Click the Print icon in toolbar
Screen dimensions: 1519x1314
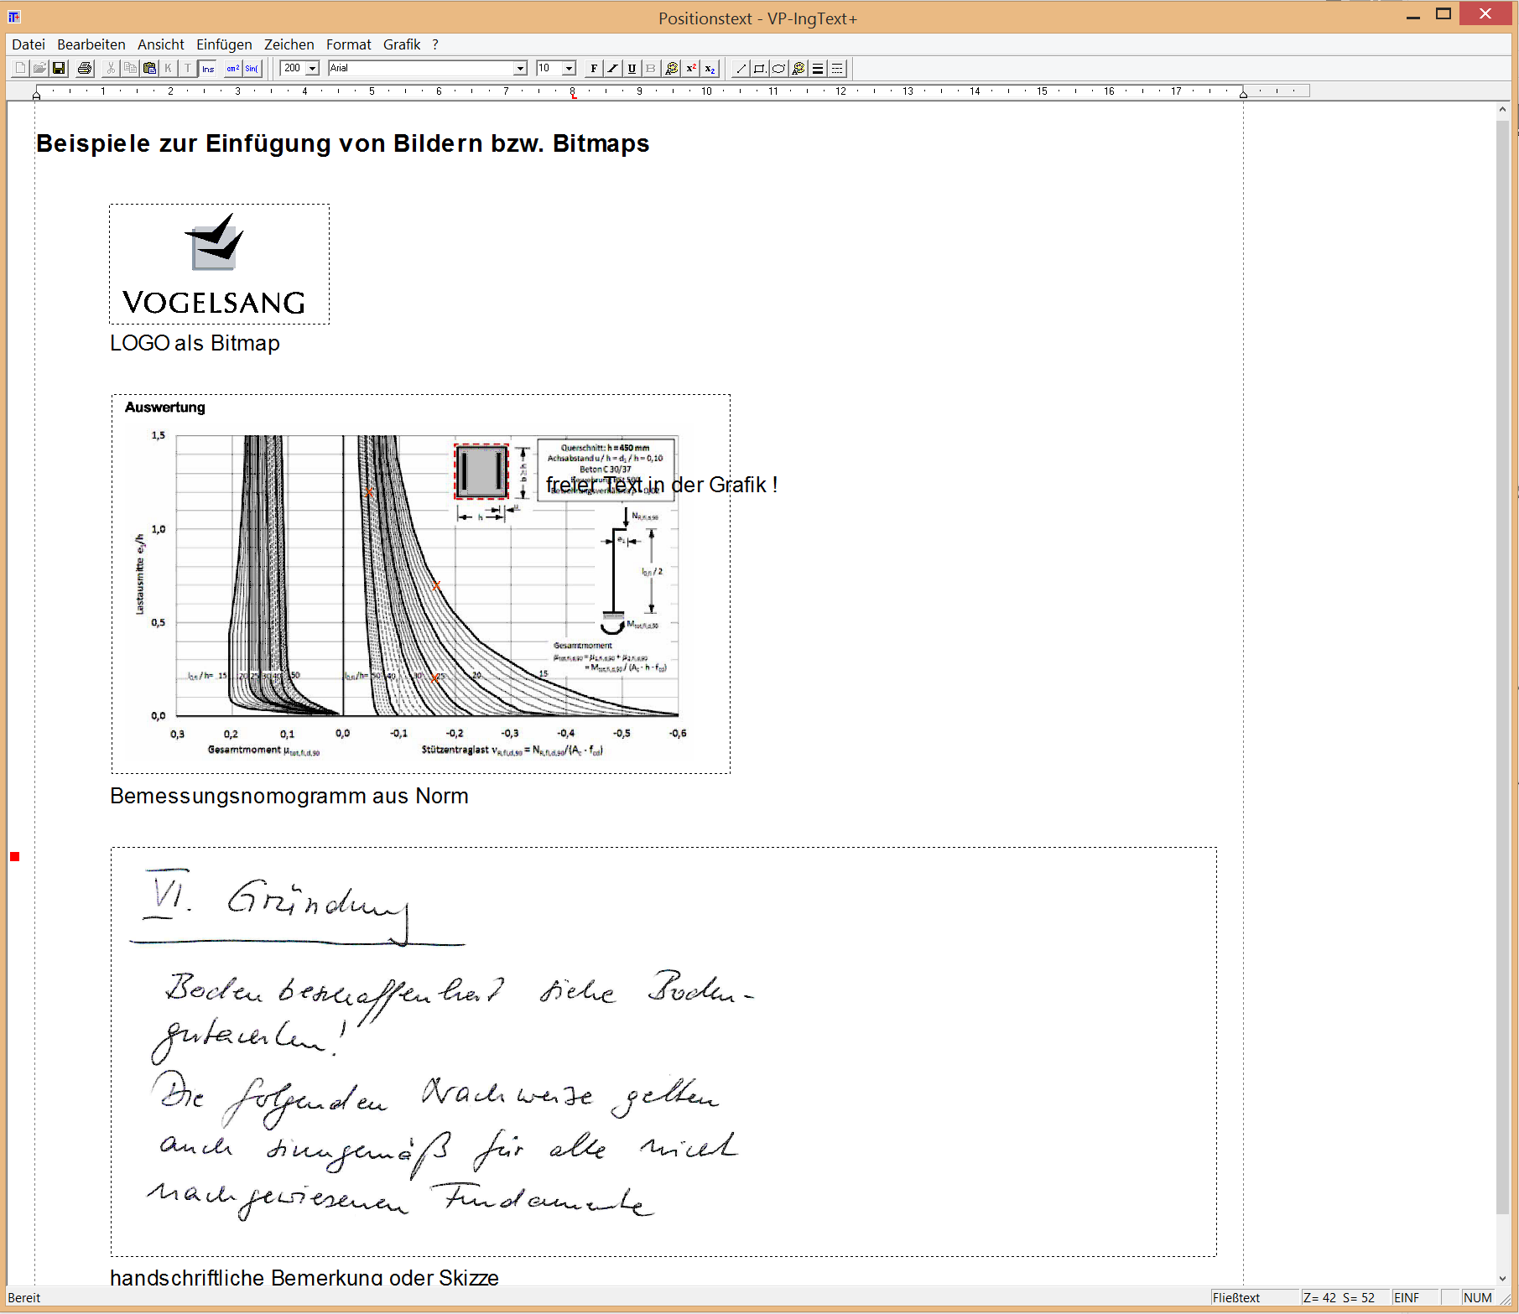[x=84, y=69]
